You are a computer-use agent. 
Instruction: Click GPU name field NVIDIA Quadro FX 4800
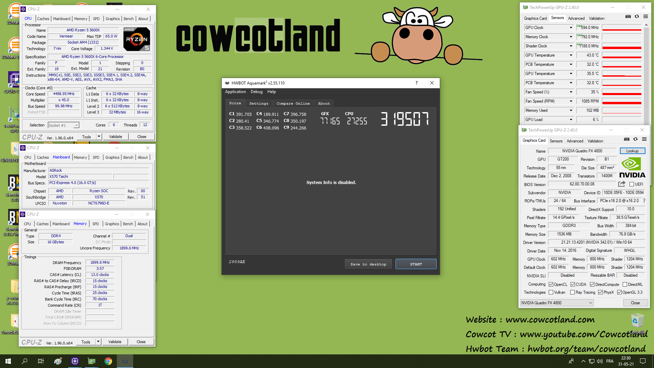click(582, 151)
